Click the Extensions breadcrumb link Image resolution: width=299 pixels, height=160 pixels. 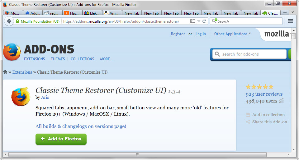(22, 72)
